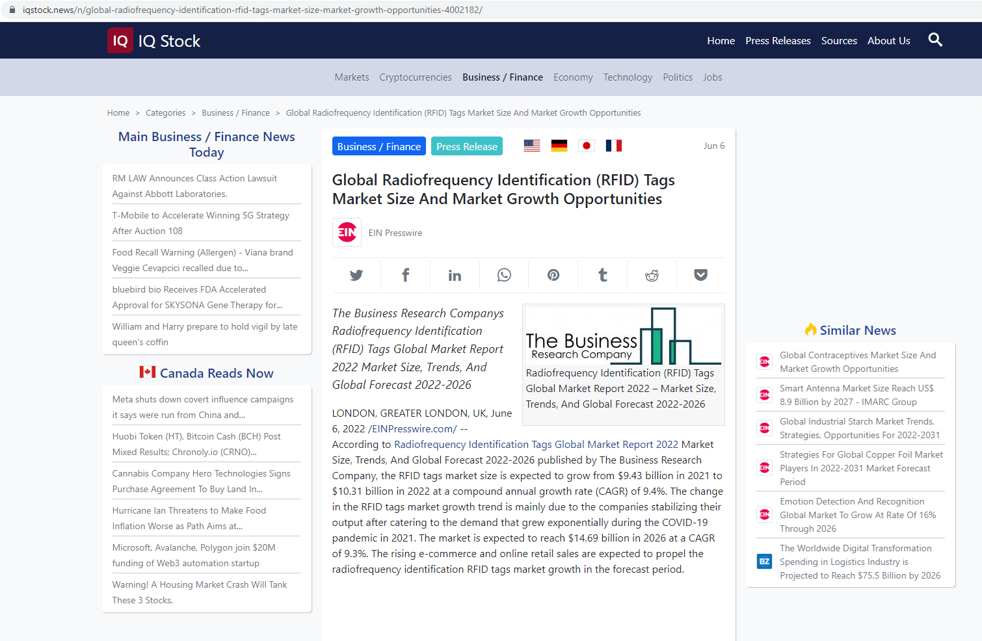Share article on Facebook

coord(406,275)
